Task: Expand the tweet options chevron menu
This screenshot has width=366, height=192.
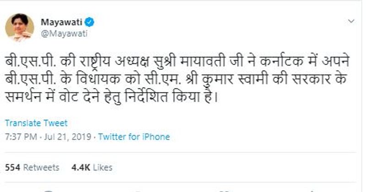Action: [x=351, y=21]
